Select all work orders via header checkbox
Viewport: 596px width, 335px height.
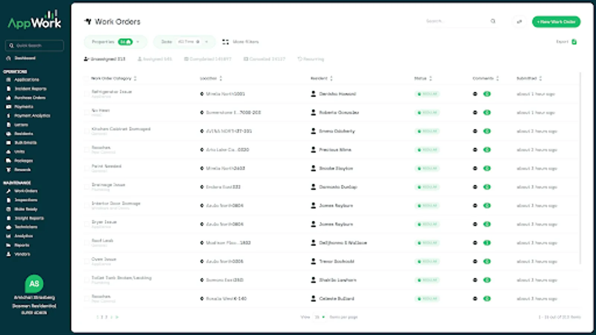86,79
